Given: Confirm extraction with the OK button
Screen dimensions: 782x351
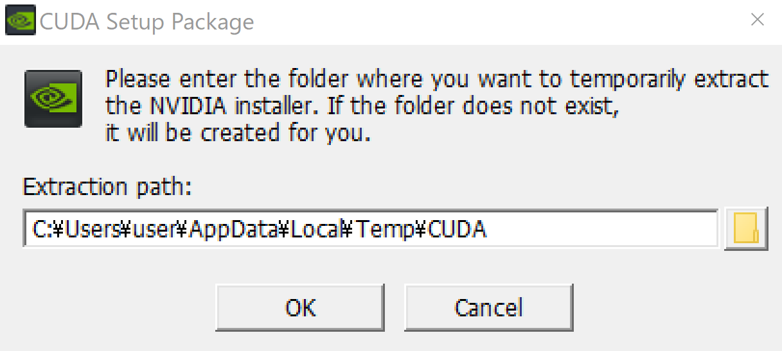Looking at the screenshot, I should click(300, 307).
